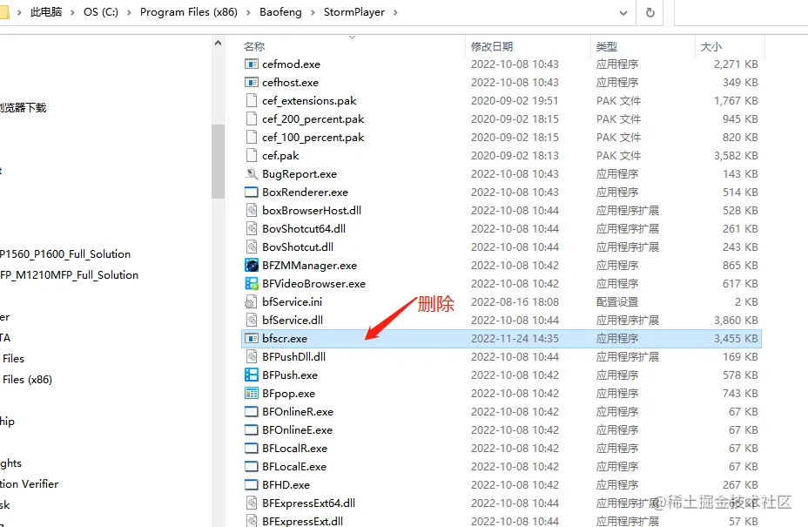Click the bfService.ini settings file icon

coord(252,301)
